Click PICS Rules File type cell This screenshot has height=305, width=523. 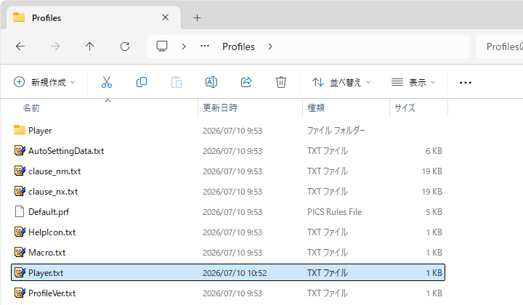[x=335, y=212]
